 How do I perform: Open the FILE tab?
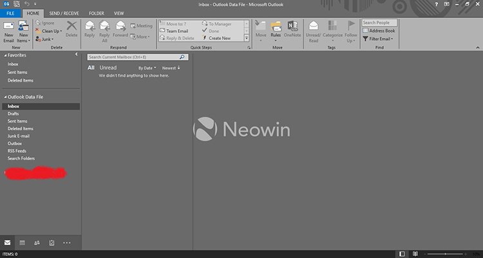[10, 14]
